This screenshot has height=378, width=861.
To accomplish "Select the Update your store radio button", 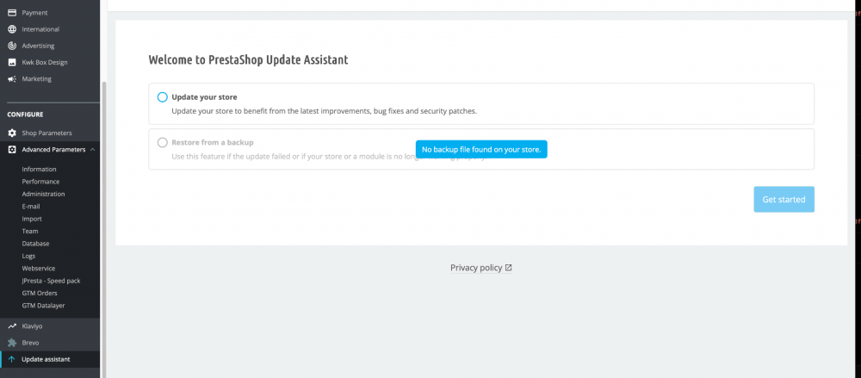I will coord(162,97).
